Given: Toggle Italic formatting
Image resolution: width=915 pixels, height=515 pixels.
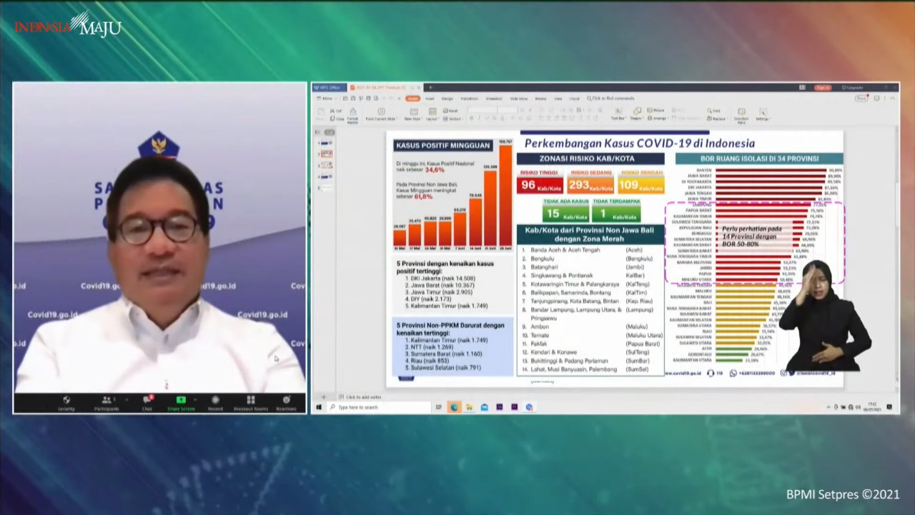Looking at the screenshot, I should click(x=479, y=119).
